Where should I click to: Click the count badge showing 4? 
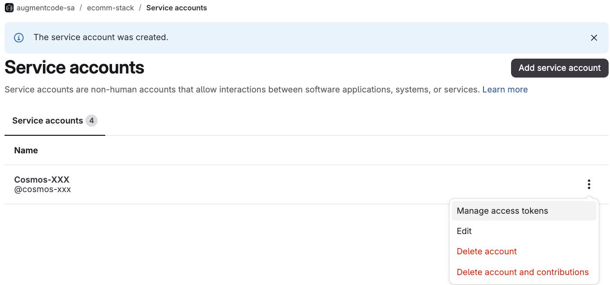click(x=92, y=120)
